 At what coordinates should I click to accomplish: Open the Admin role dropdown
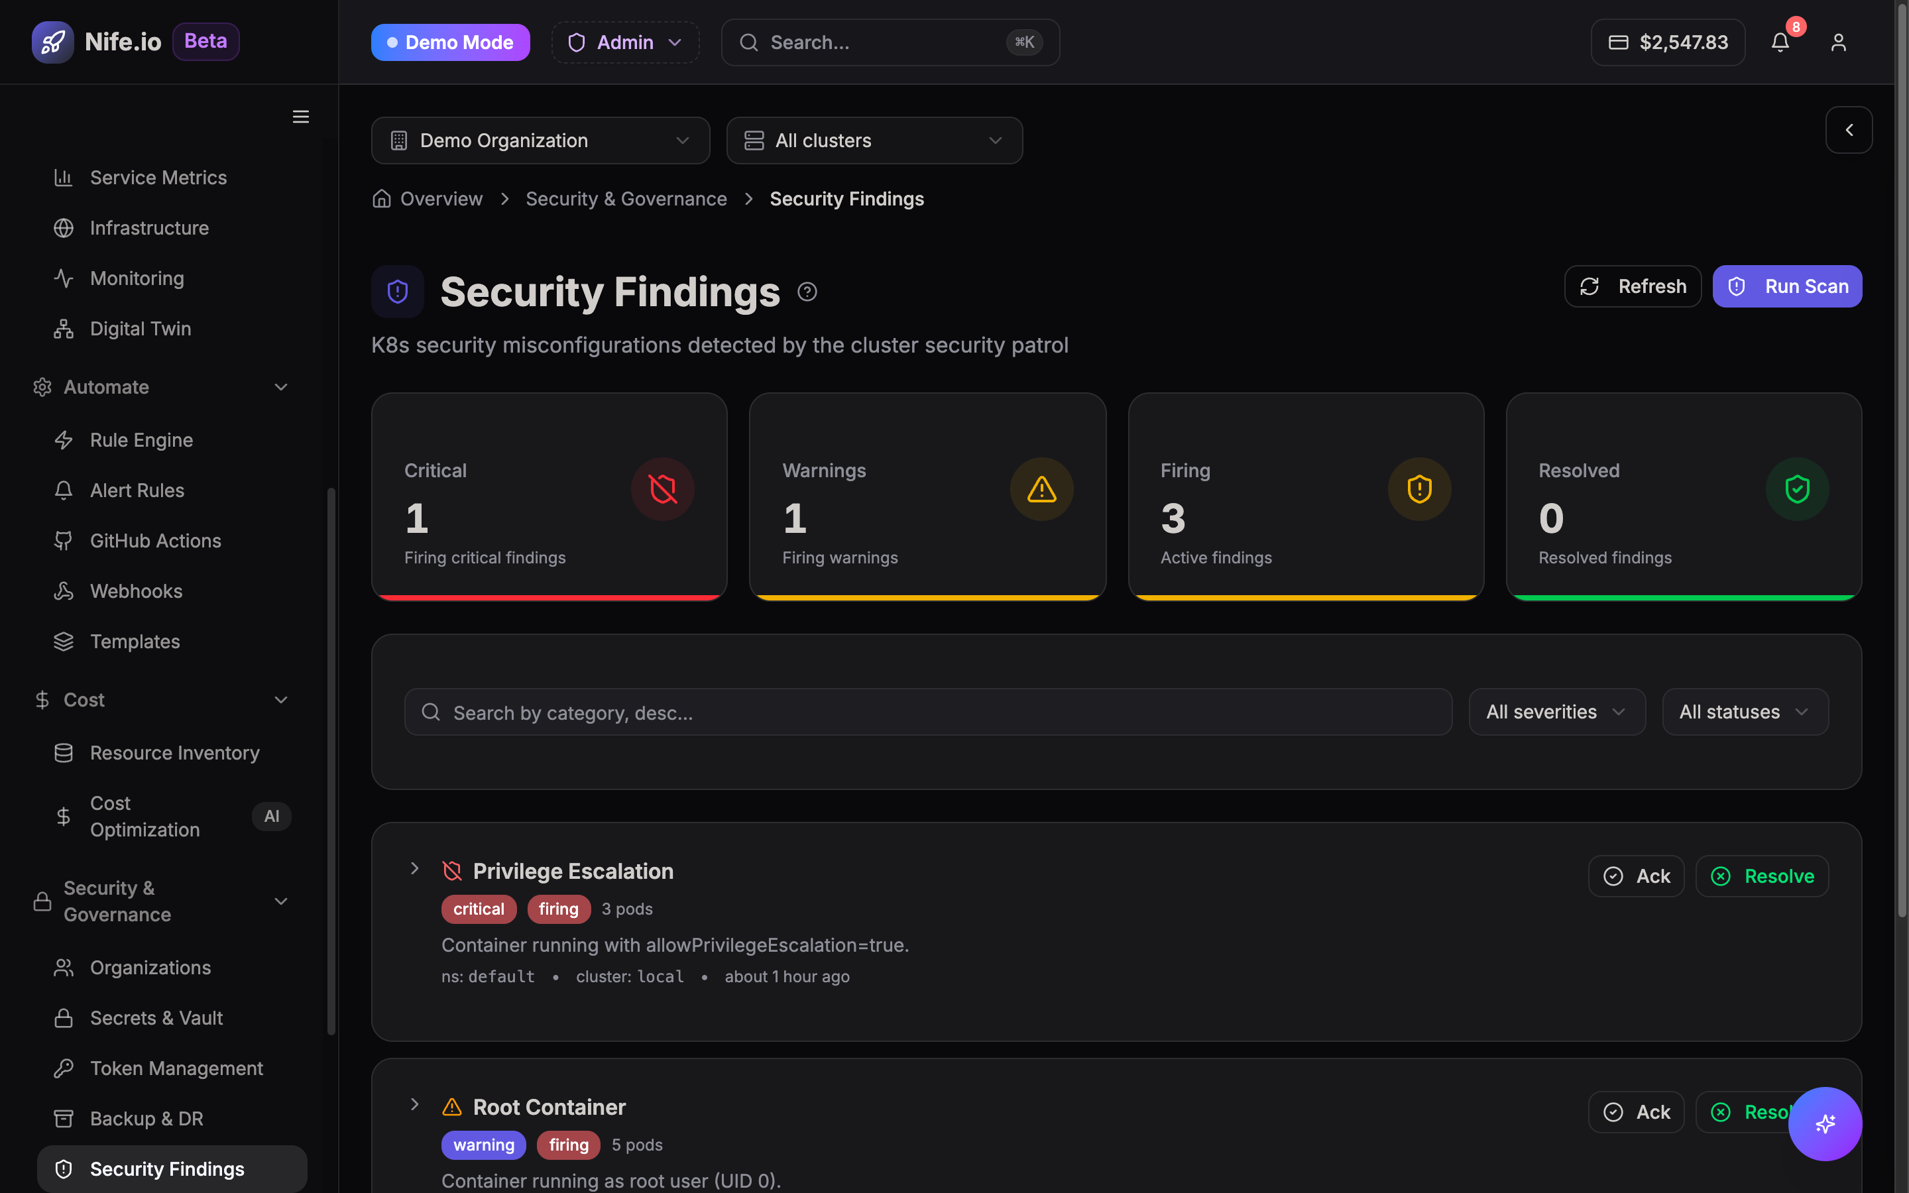[x=625, y=42]
